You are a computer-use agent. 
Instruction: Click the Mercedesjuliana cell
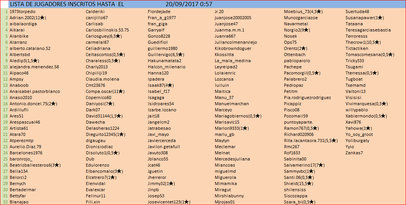(232, 159)
